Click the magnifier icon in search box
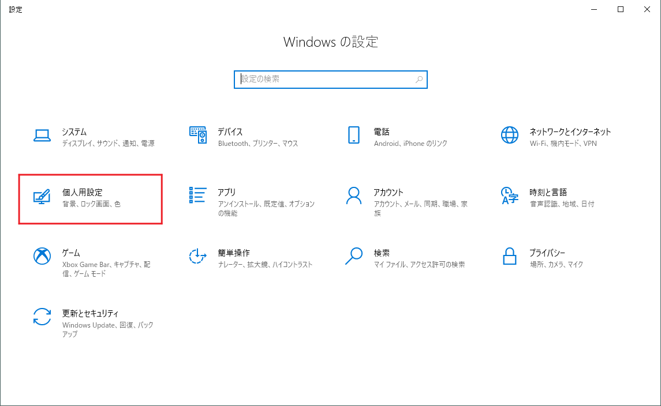This screenshot has width=661, height=406. pyautogui.click(x=419, y=80)
